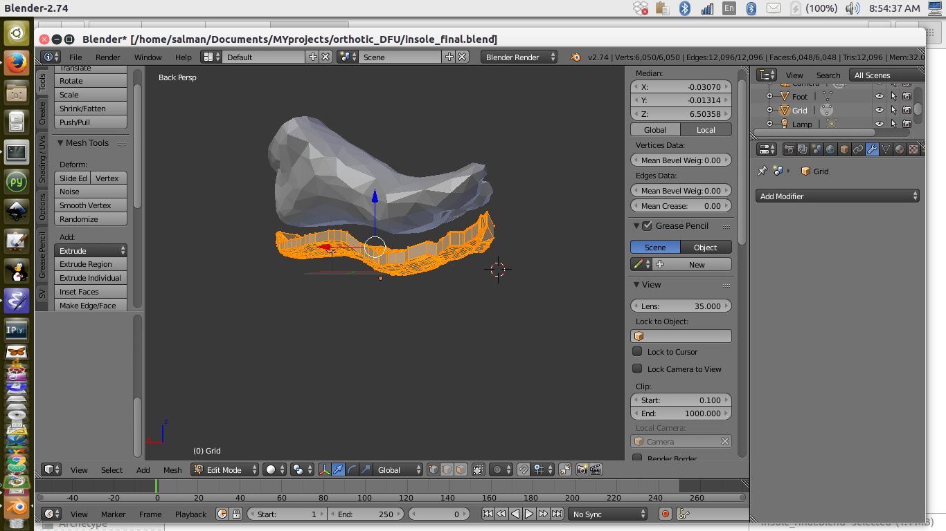Screen dimensions: 946x531
Task: Toggle Lamp visibility in the outliner
Action: click(x=879, y=124)
